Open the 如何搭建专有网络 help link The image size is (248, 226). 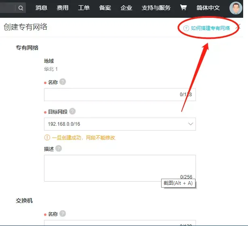[210, 28]
